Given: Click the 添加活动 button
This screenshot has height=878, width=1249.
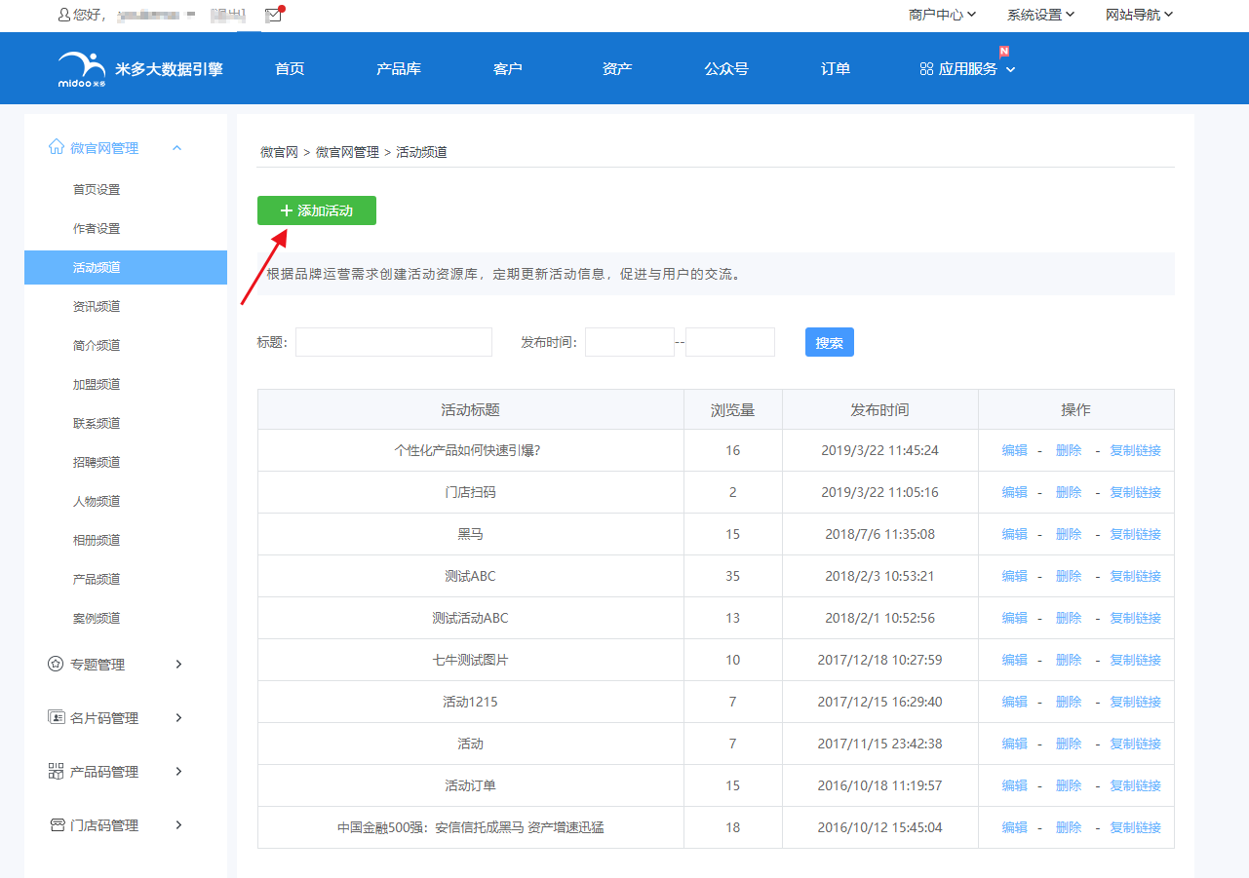Looking at the screenshot, I should pyautogui.click(x=317, y=210).
